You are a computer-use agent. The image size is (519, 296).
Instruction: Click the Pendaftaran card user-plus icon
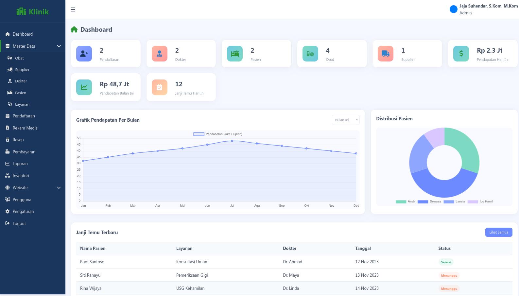pos(84,54)
